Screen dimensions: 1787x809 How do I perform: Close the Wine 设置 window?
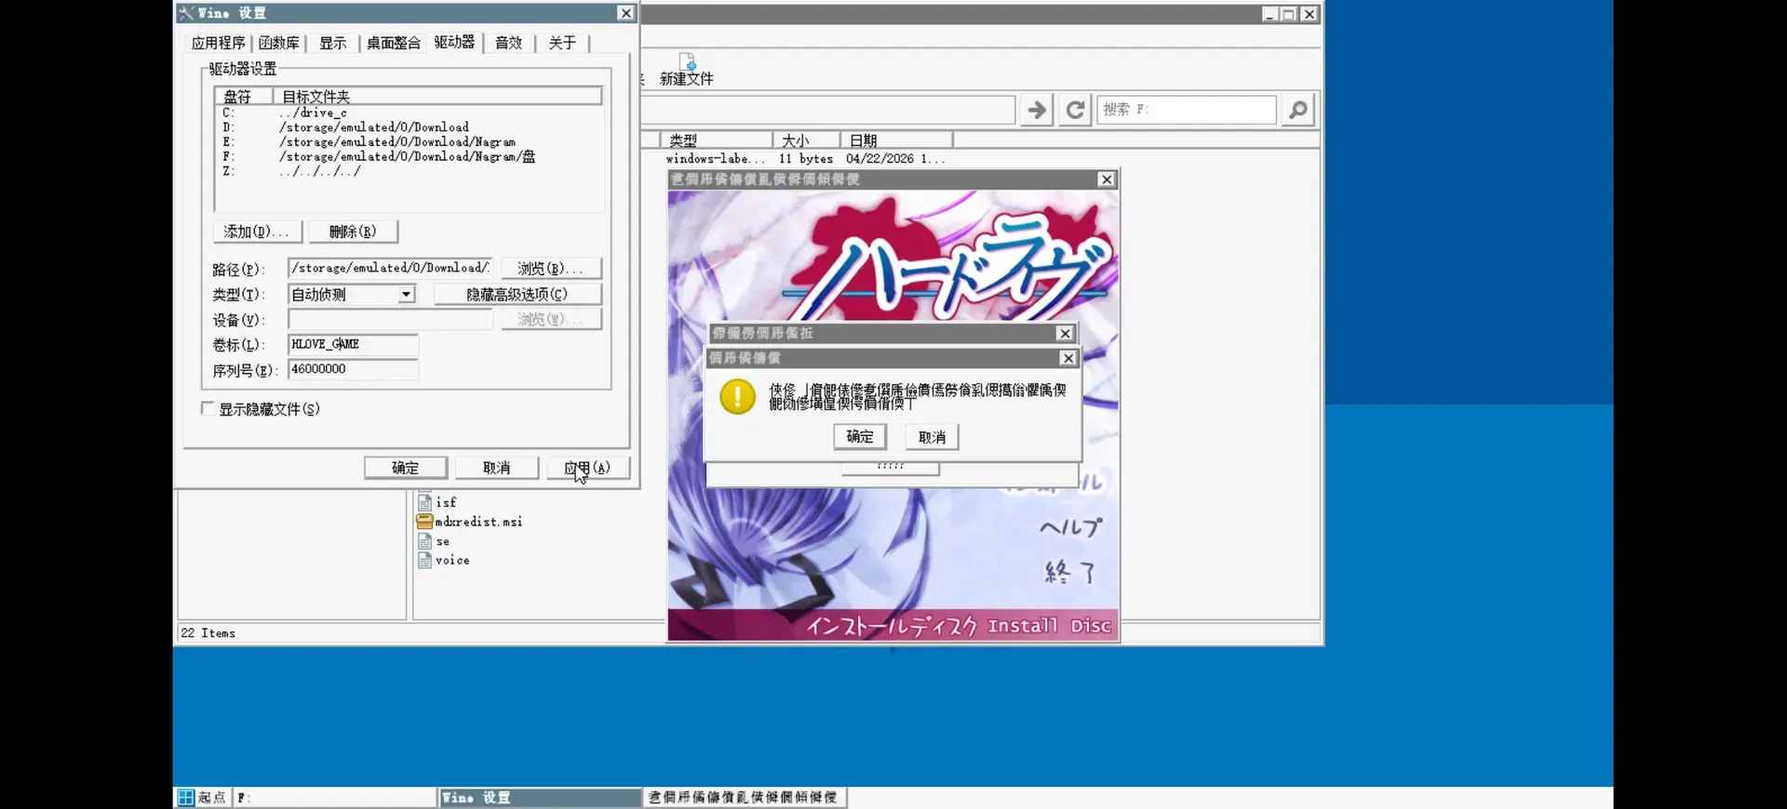[625, 13]
